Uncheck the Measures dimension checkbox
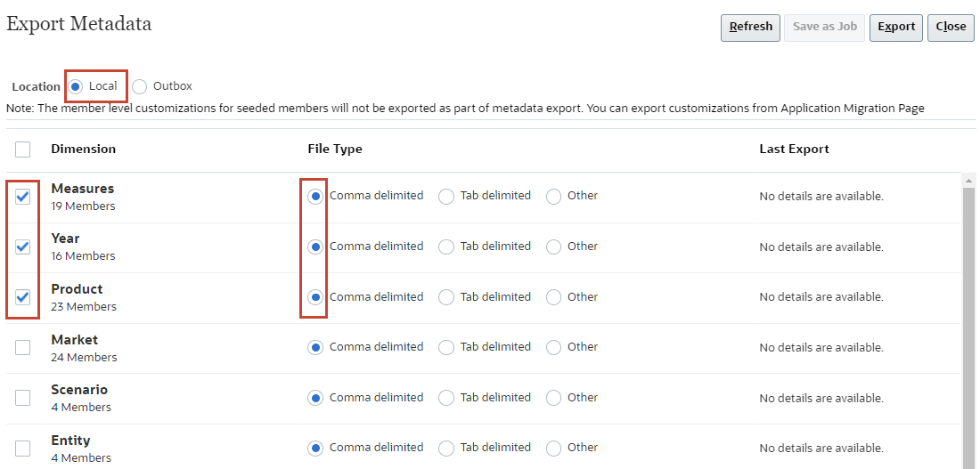This screenshot has width=980, height=469. point(23,197)
